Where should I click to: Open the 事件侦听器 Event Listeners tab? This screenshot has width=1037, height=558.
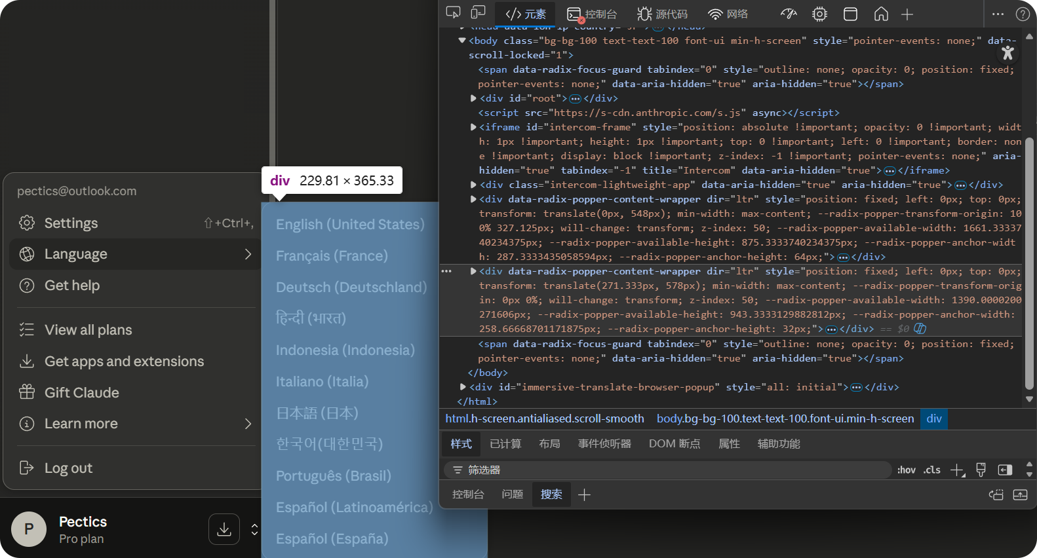pos(604,444)
